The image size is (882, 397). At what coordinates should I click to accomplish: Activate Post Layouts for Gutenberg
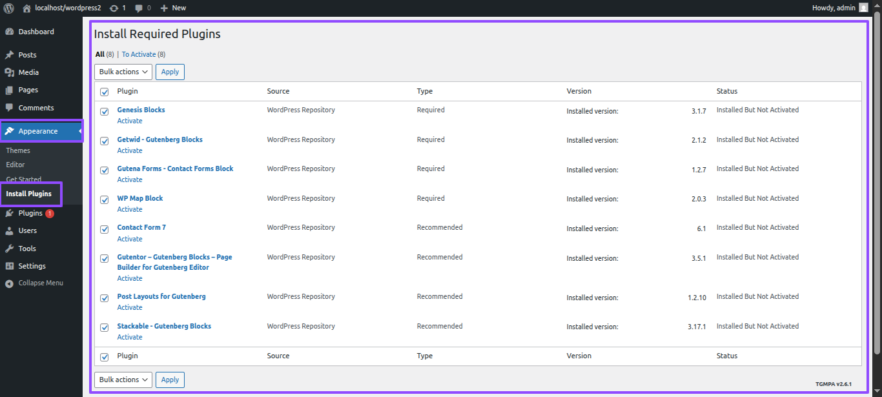coord(130,307)
